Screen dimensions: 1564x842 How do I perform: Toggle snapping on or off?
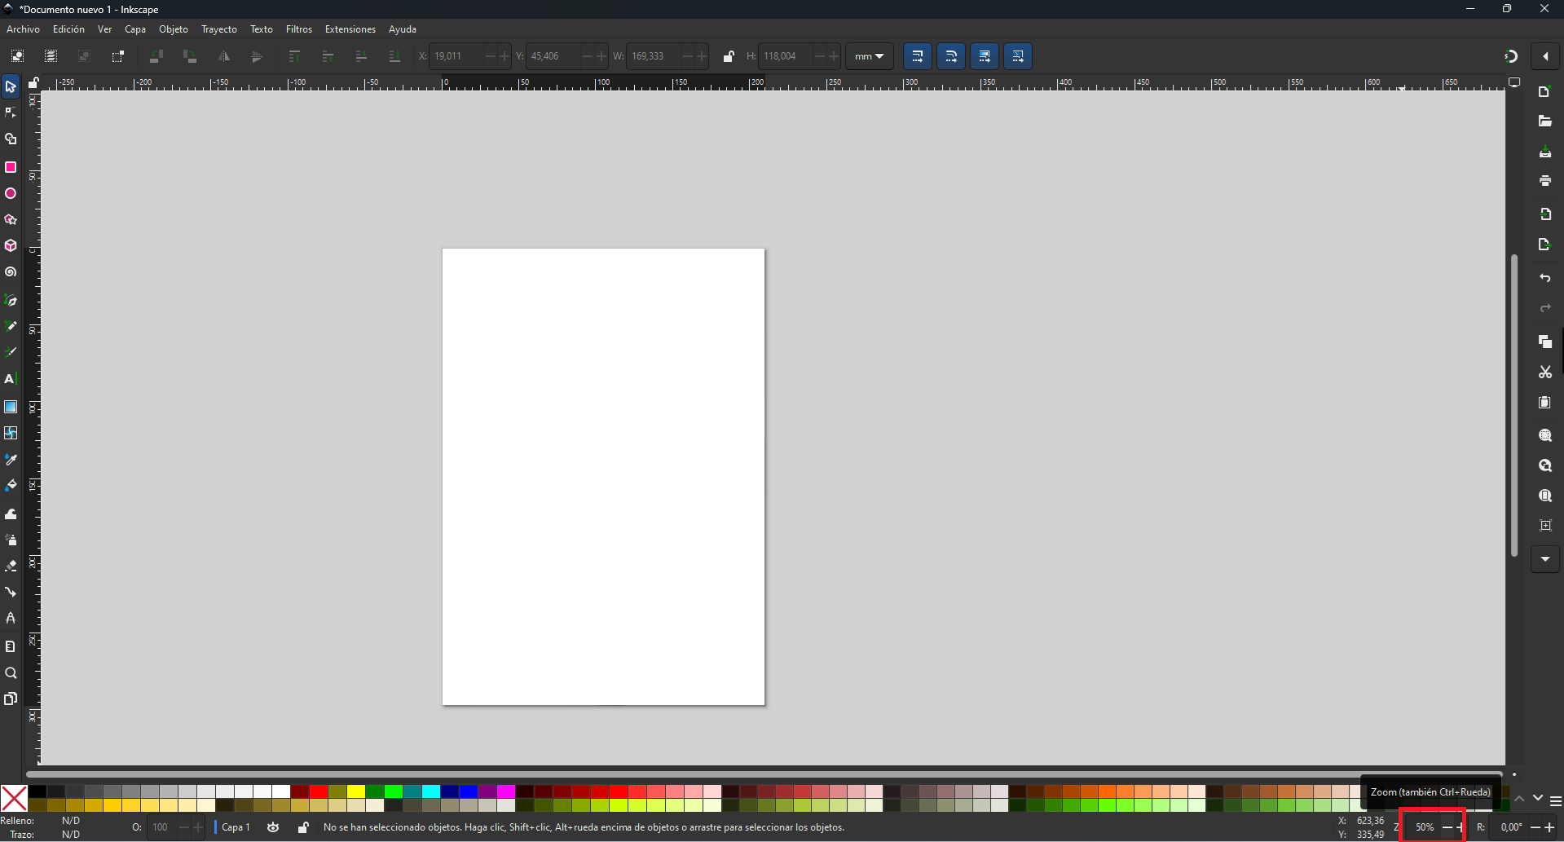click(1511, 56)
